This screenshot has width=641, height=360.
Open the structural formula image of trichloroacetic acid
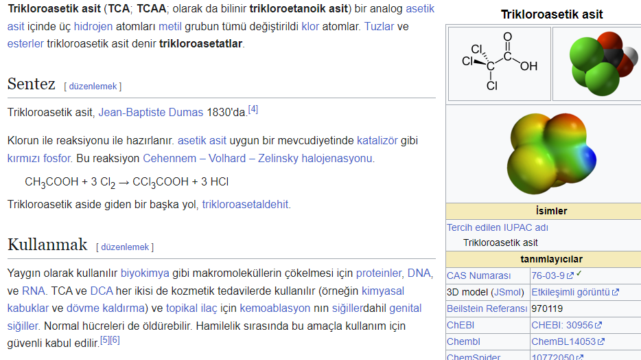point(500,63)
